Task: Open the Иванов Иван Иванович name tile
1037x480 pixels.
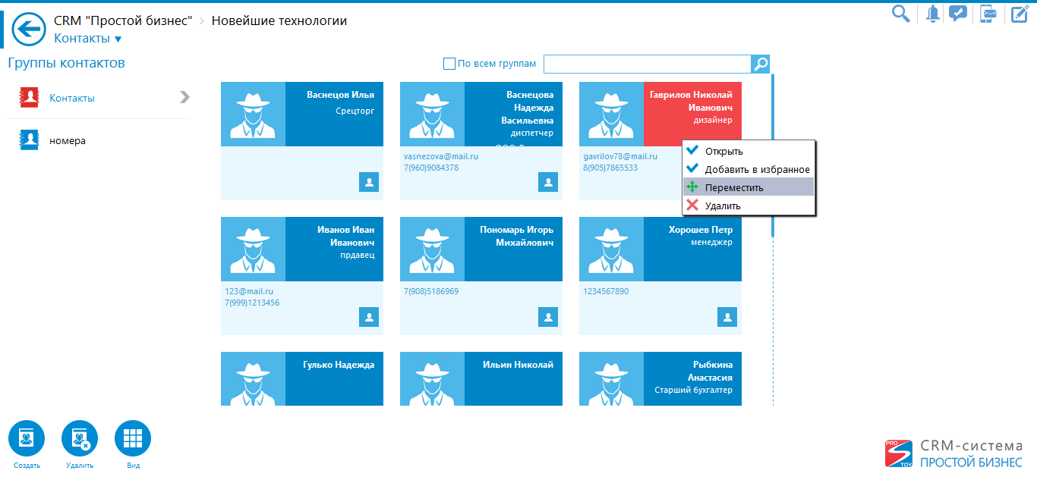Action: point(334,249)
